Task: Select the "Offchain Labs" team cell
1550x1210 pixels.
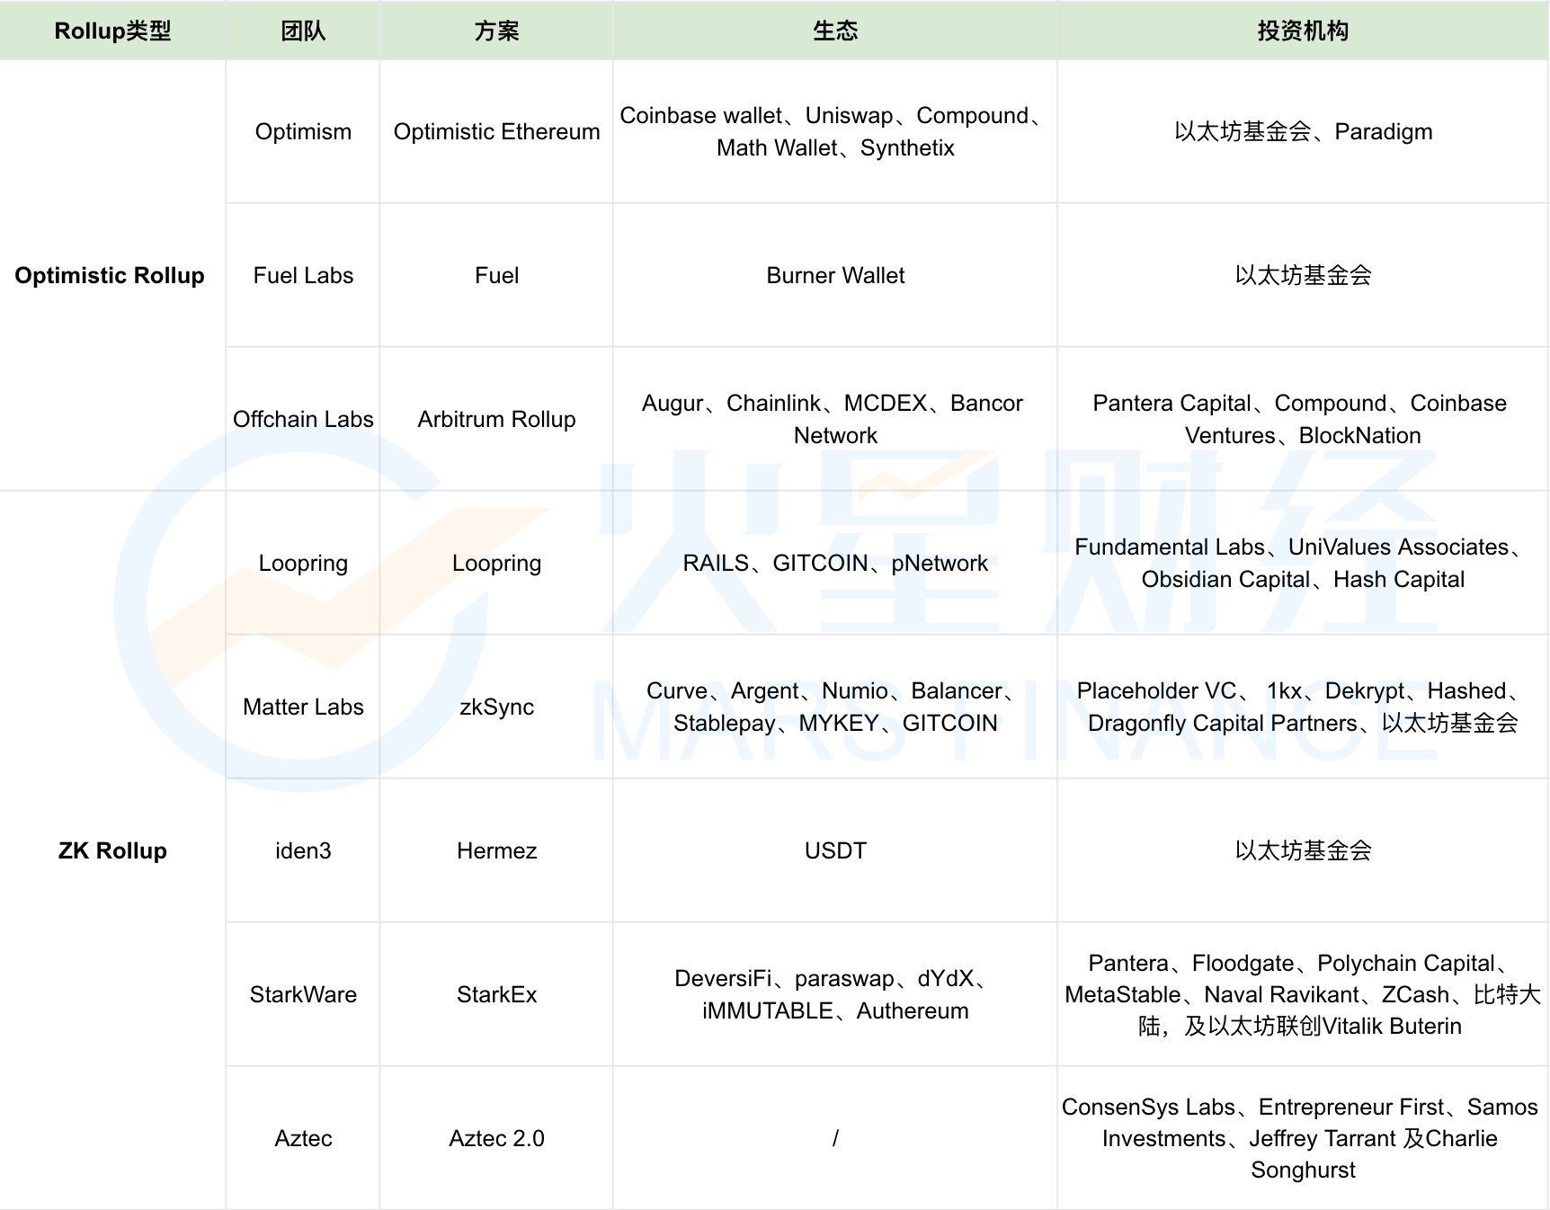Action: [303, 419]
